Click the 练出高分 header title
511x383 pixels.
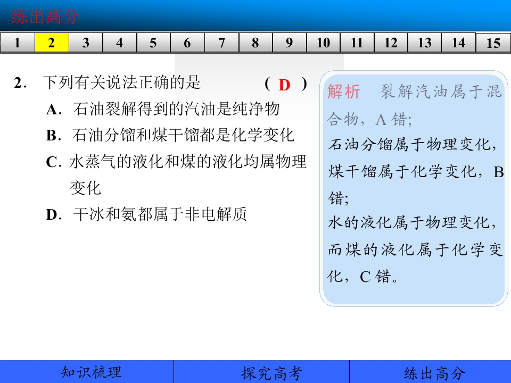(45, 16)
